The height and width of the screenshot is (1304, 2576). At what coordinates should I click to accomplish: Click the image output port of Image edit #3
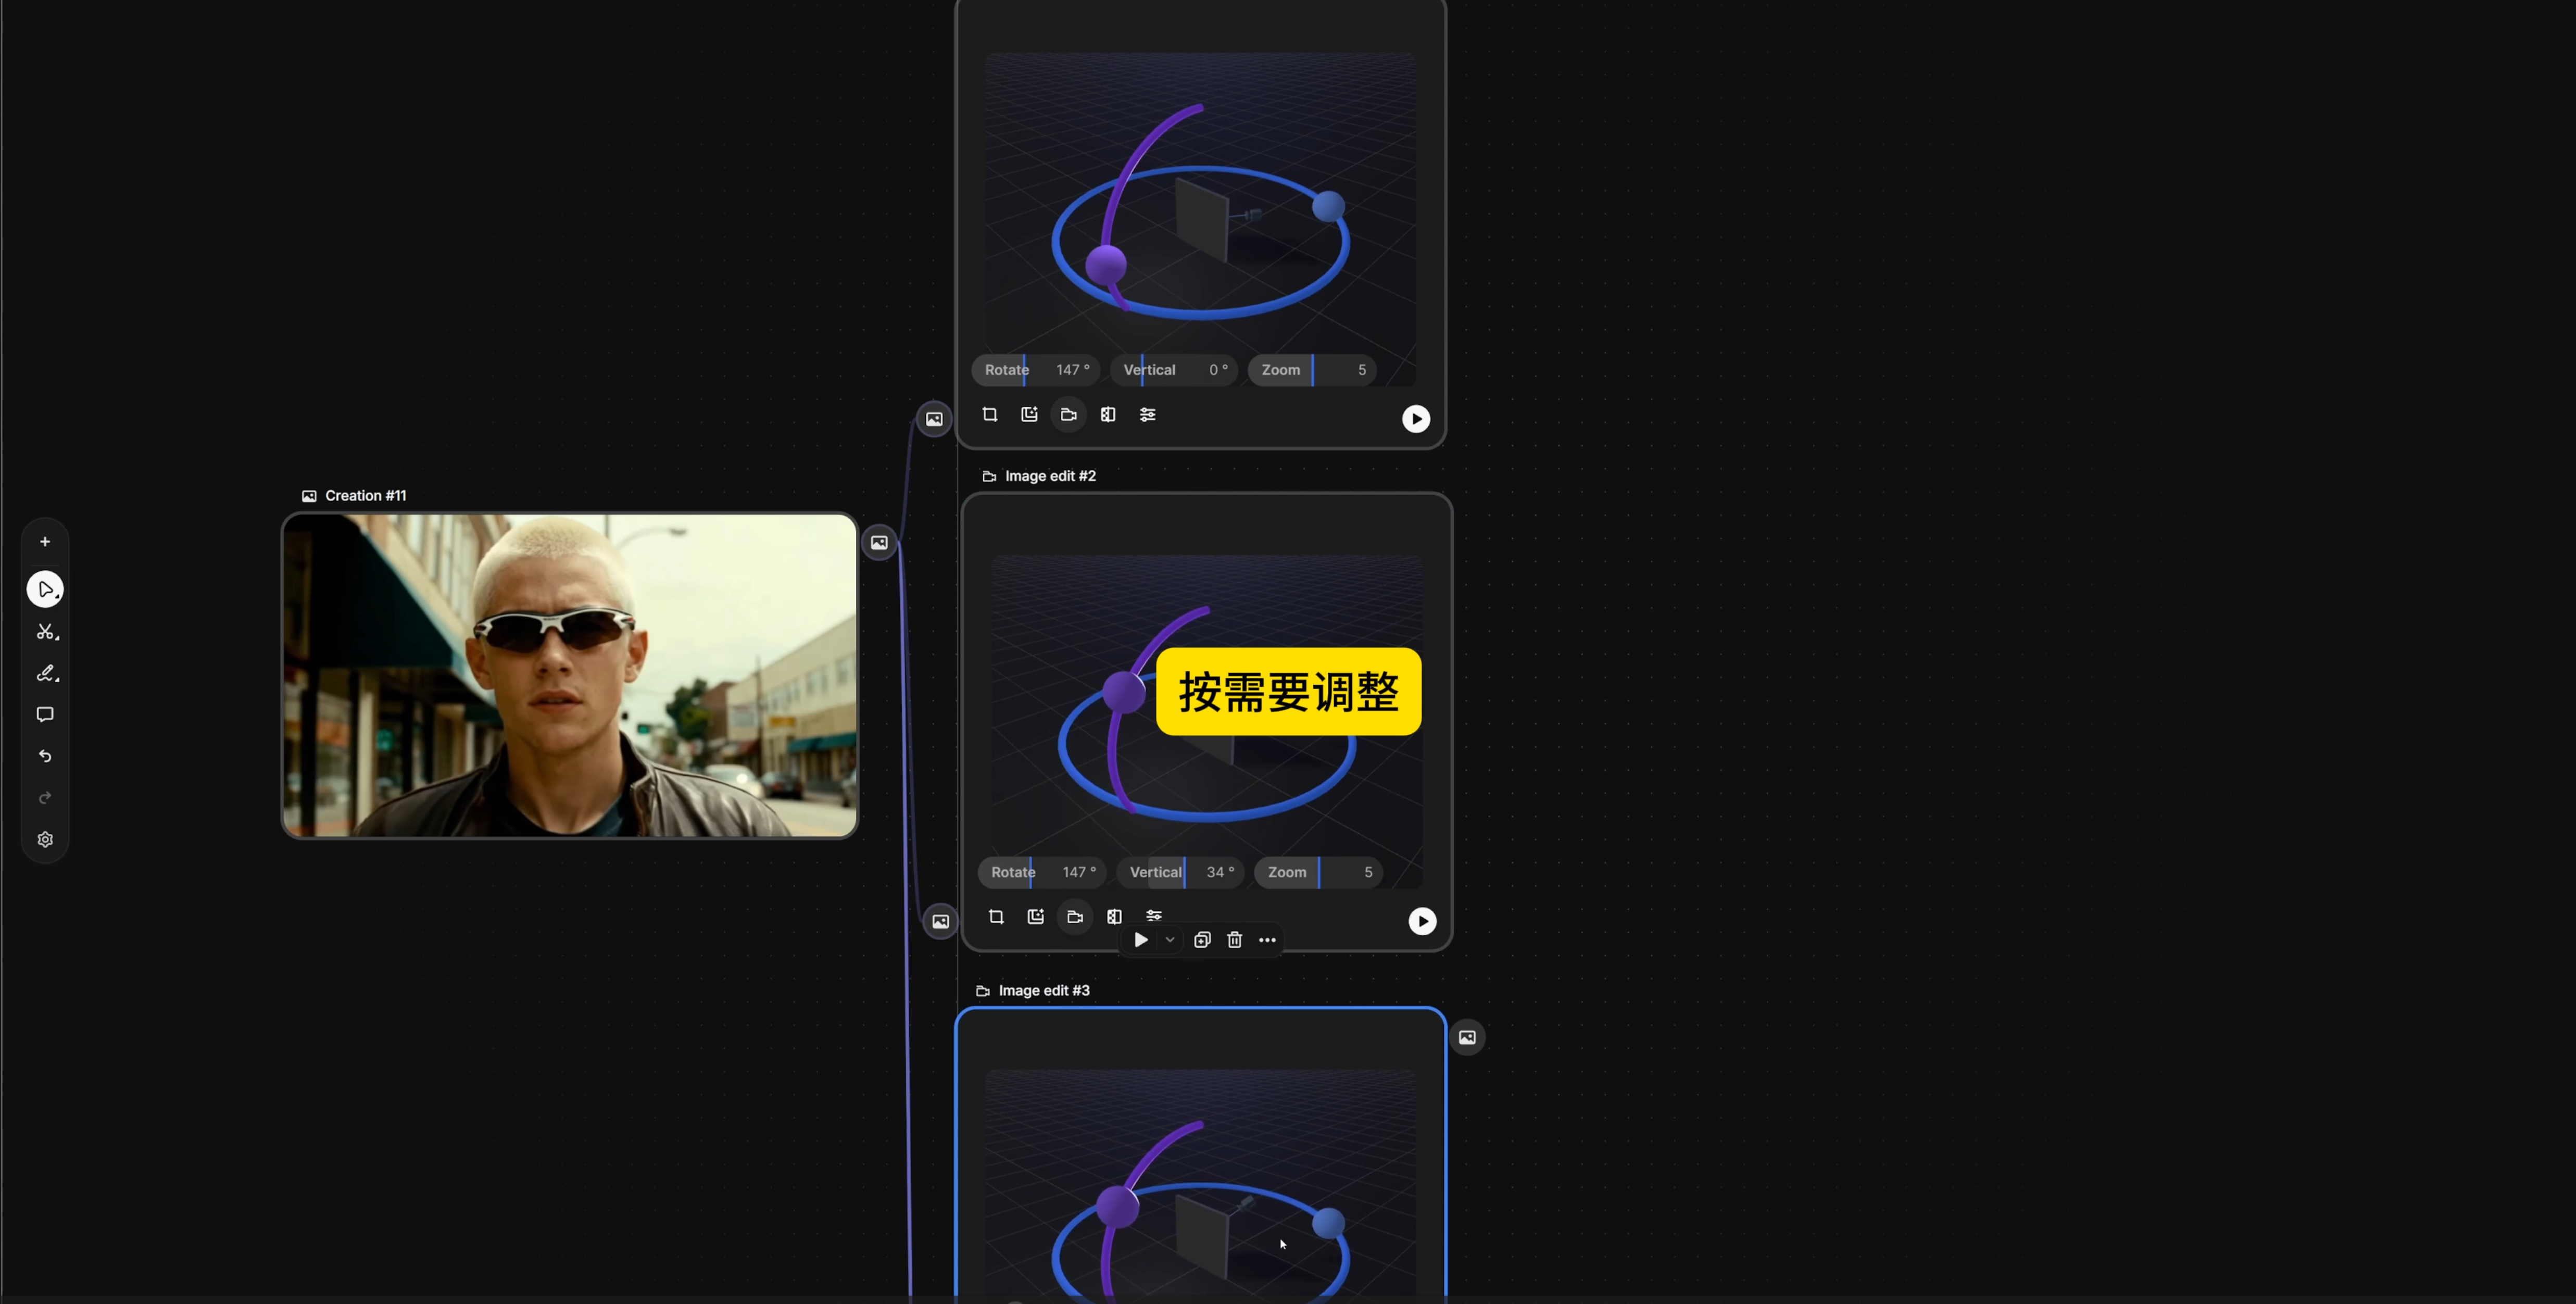pyautogui.click(x=1467, y=1038)
